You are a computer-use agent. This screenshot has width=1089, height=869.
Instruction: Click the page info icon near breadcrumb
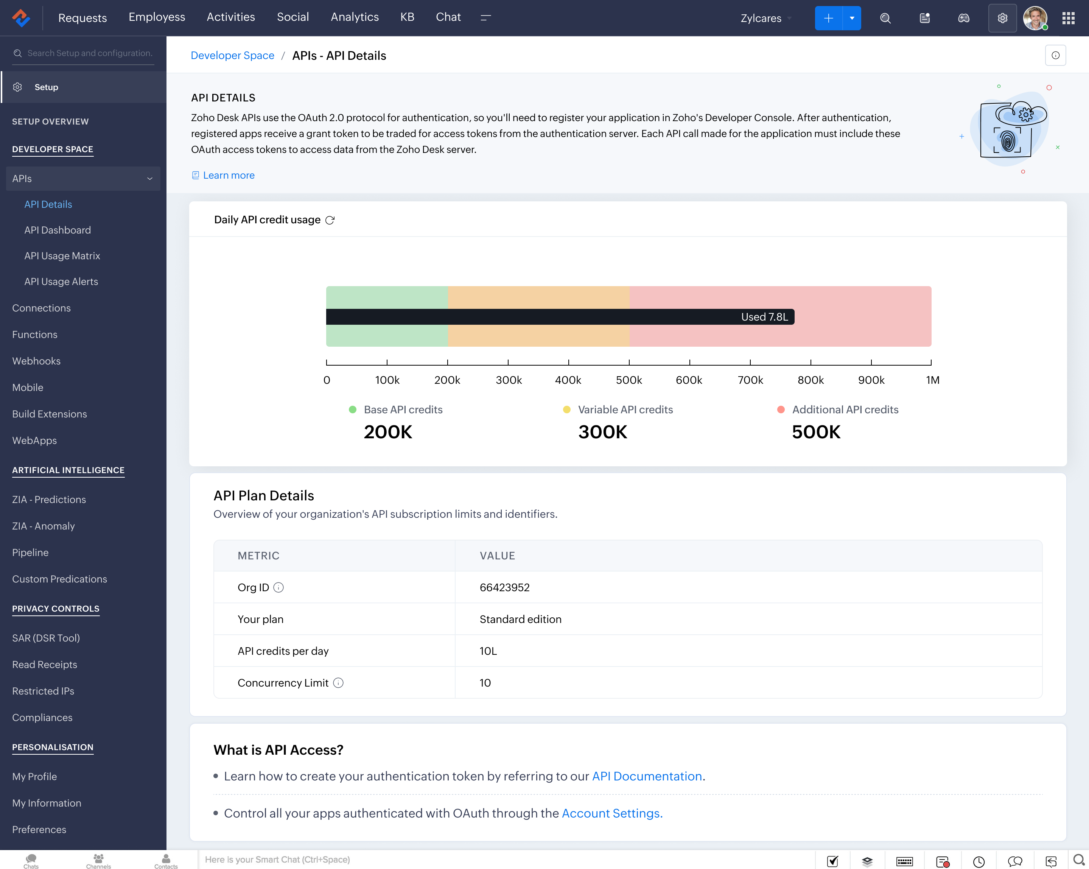pyautogui.click(x=1055, y=56)
